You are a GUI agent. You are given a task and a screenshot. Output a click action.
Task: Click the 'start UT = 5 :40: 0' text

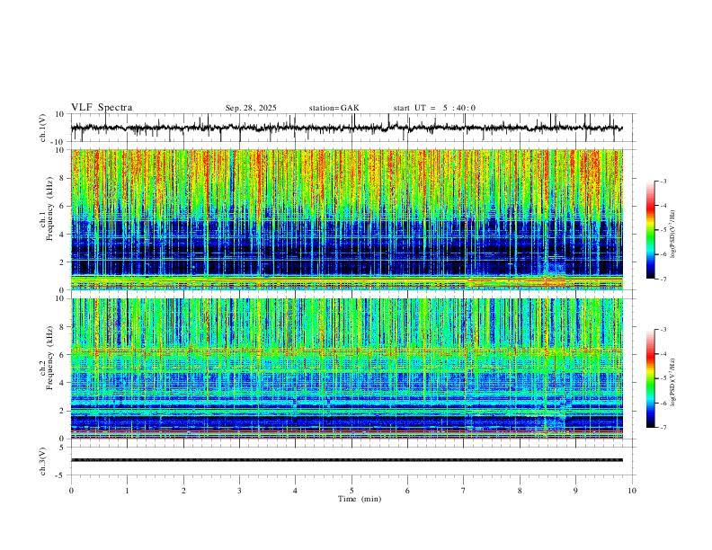[434, 108]
